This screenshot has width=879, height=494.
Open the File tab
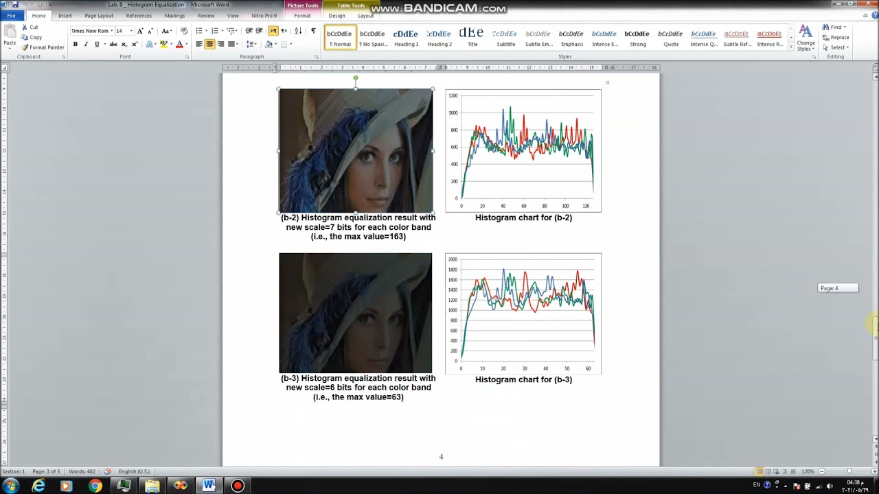click(11, 16)
